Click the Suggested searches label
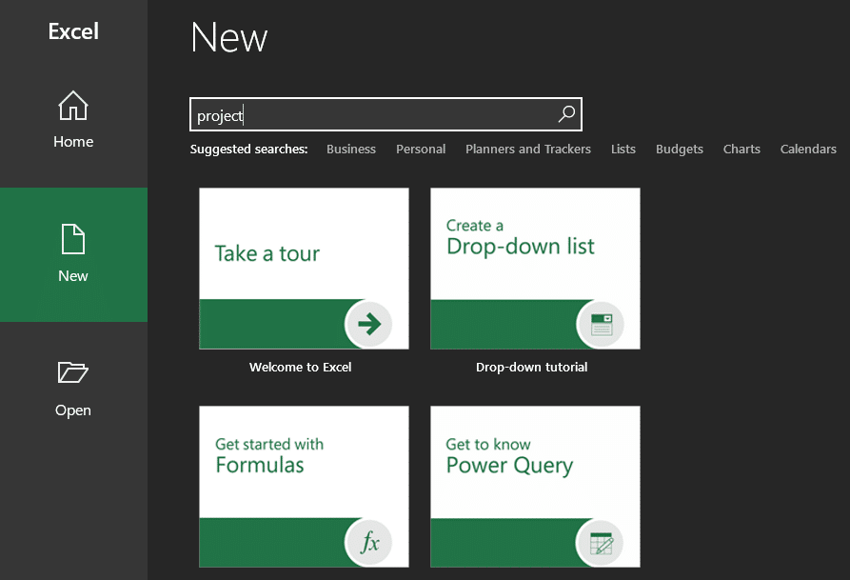The image size is (850, 580). pos(248,150)
